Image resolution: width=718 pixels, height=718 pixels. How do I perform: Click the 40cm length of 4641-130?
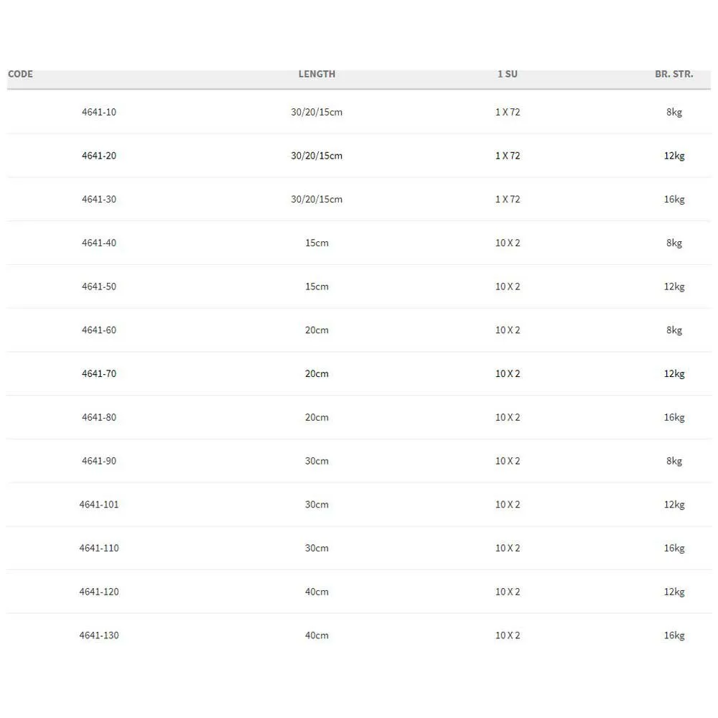[x=317, y=635]
